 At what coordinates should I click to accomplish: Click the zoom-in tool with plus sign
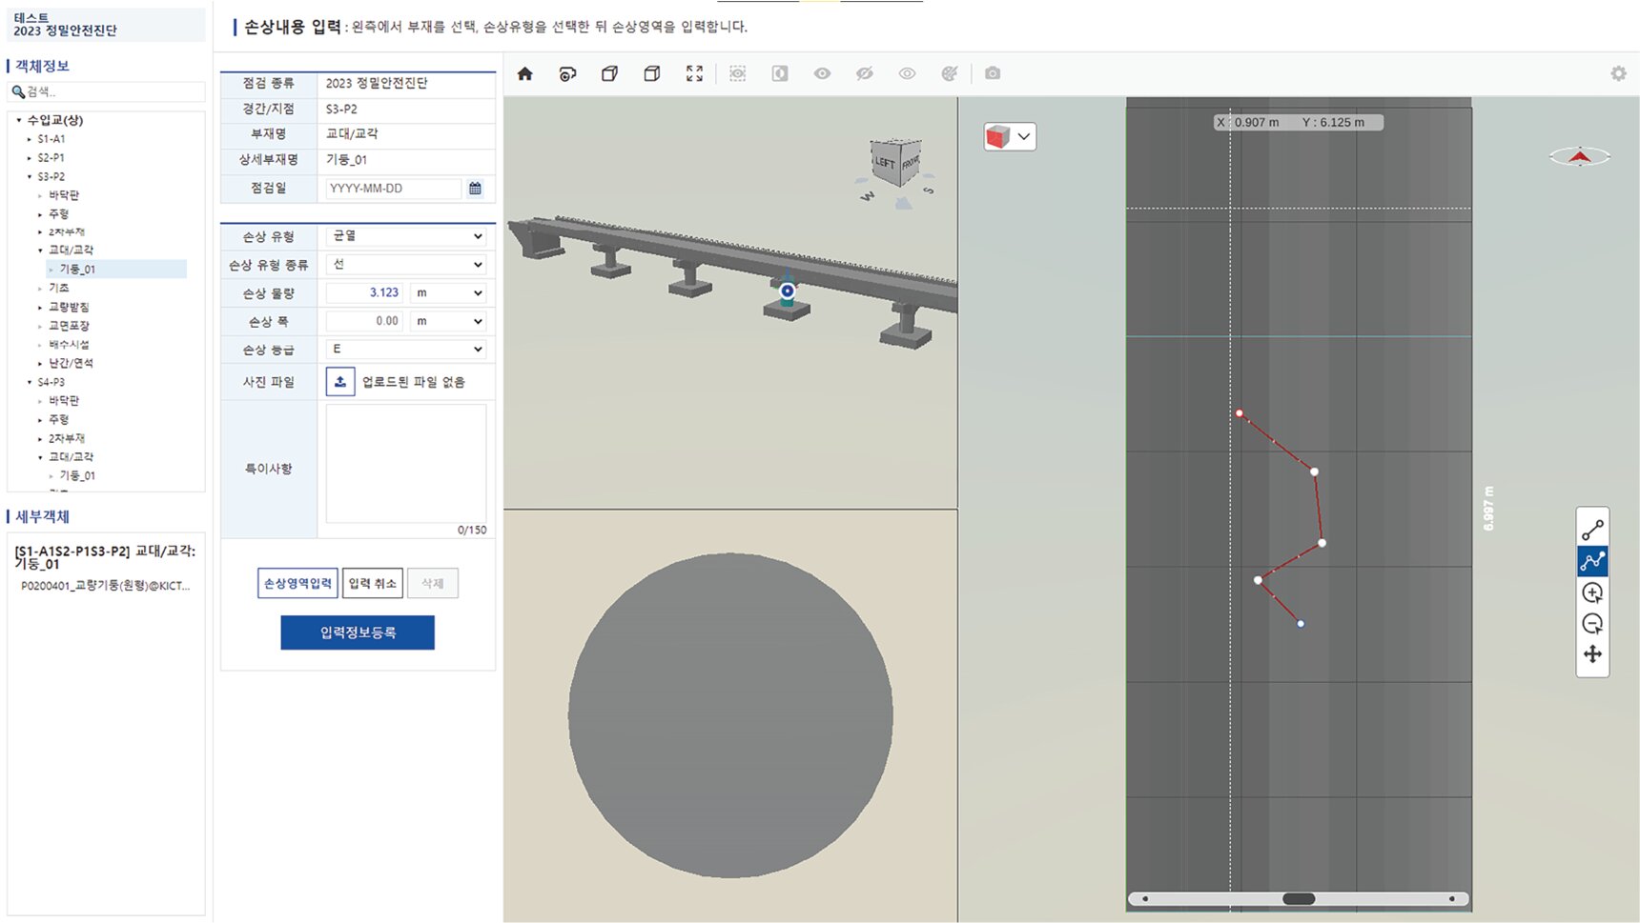(x=1592, y=592)
